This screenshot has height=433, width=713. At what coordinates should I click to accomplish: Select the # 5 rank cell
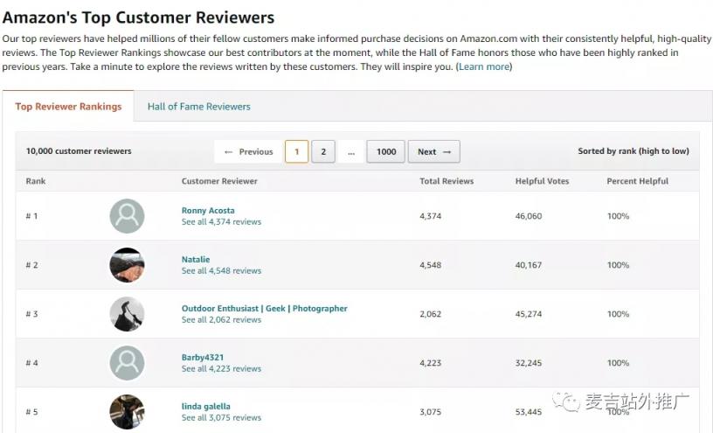[31, 412]
